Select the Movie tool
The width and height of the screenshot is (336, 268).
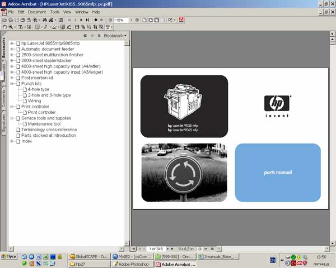coord(77,27)
